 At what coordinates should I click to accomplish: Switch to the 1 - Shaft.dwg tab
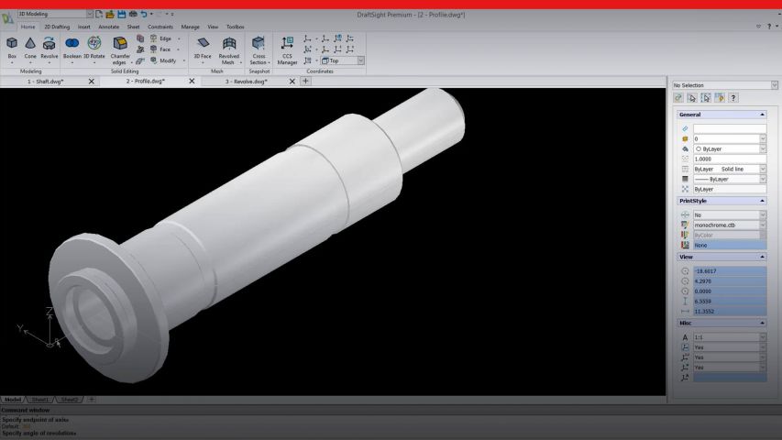coord(45,82)
